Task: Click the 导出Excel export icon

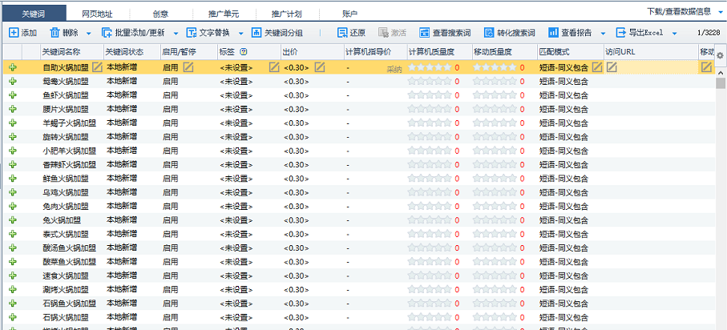Action: coord(621,33)
